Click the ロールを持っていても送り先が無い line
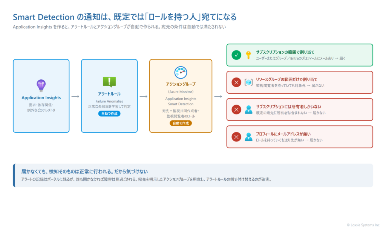 coord(289,140)
